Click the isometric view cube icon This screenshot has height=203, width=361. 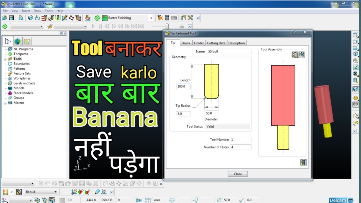coord(356,54)
